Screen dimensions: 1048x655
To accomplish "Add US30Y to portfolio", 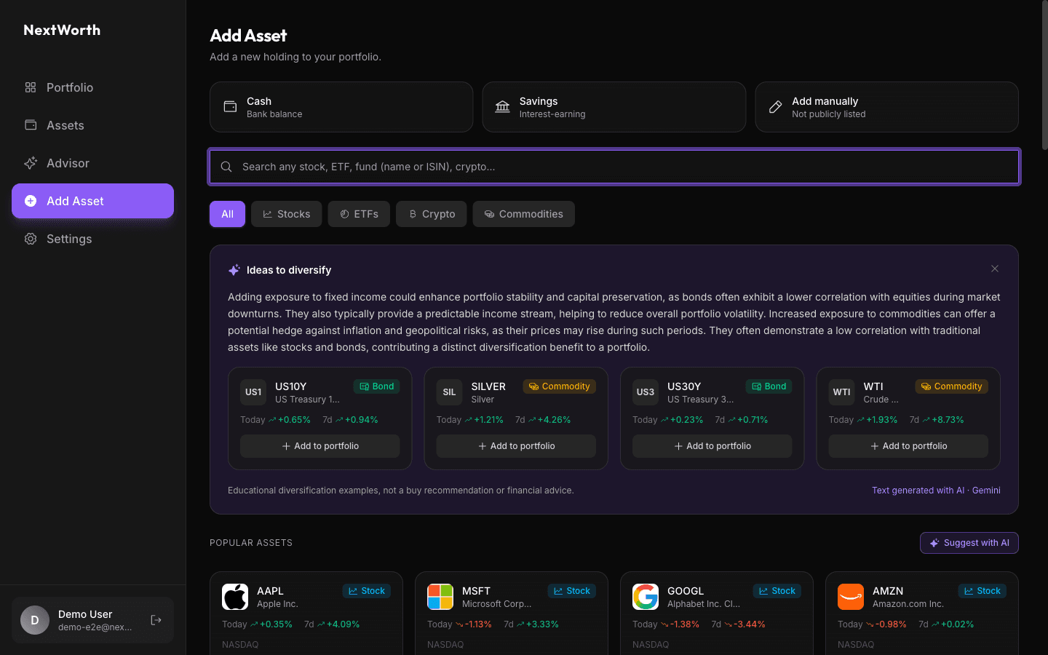I will pyautogui.click(x=712, y=446).
